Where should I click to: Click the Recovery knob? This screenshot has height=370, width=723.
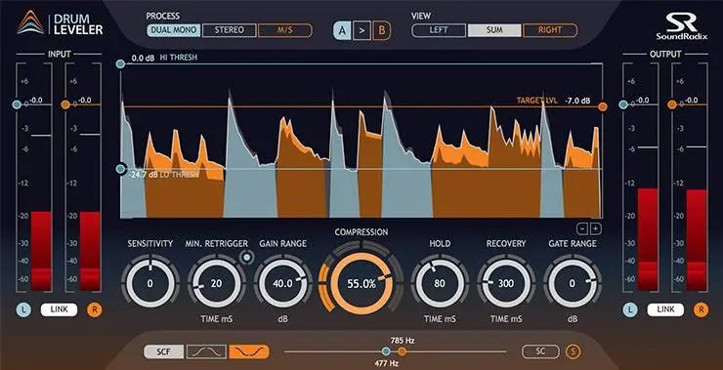click(506, 283)
